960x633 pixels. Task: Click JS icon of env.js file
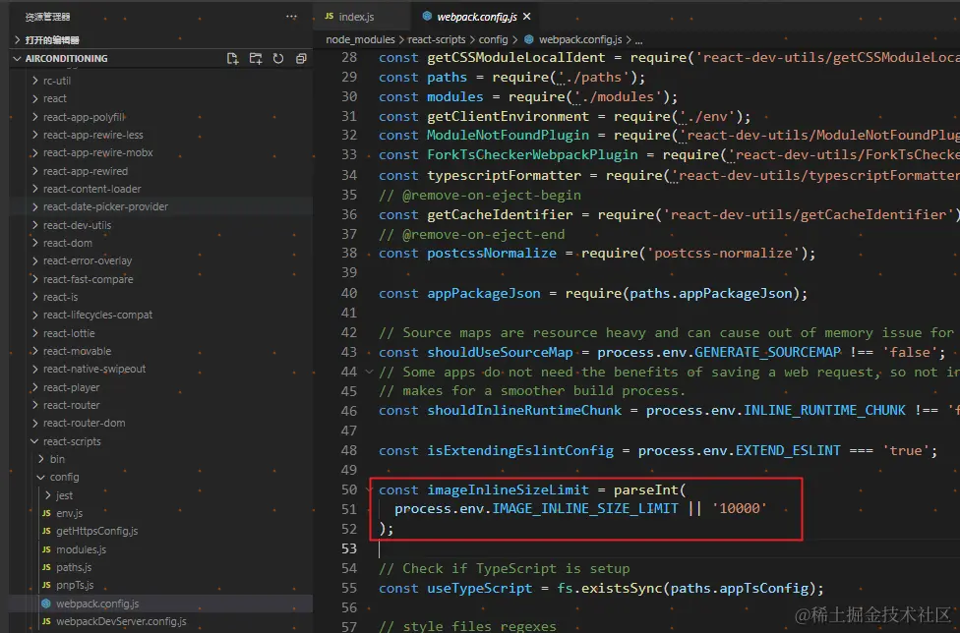(46, 513)
